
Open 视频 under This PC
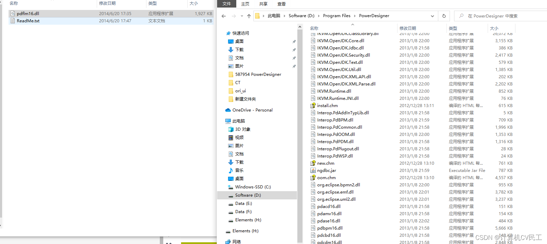[x=239, y=138]
